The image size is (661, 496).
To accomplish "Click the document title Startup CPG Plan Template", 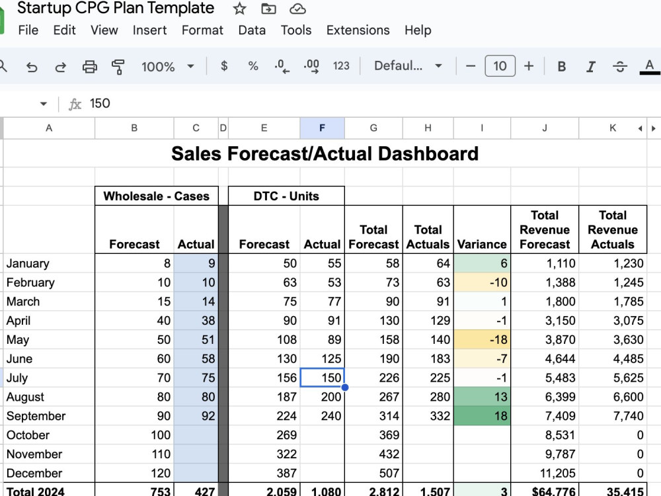I will [116, 8].
